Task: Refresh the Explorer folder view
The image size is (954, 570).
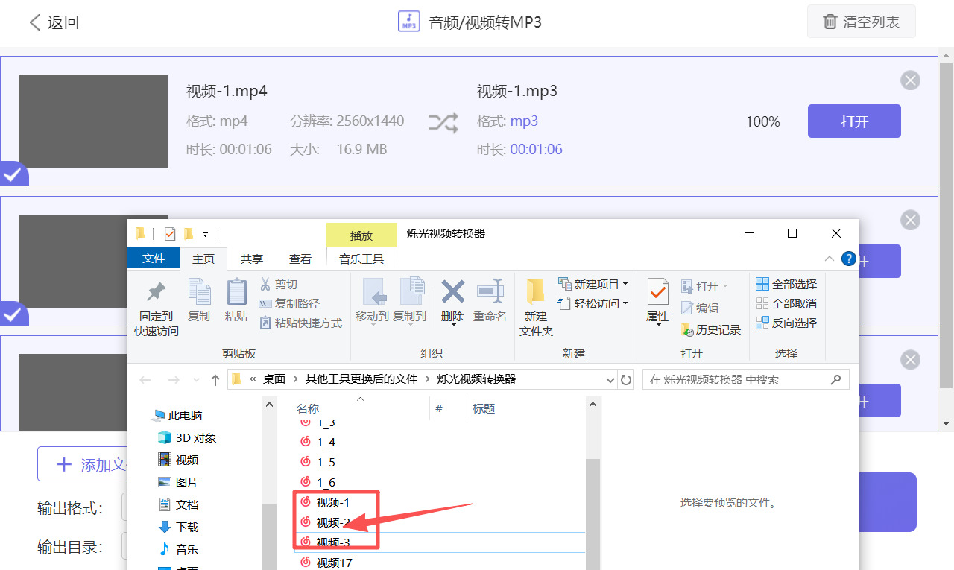Action: click(x=626, y=379)
